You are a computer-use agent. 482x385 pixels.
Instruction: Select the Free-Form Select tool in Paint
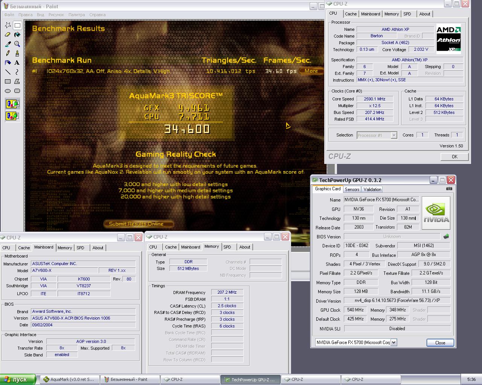click(8, 25)
